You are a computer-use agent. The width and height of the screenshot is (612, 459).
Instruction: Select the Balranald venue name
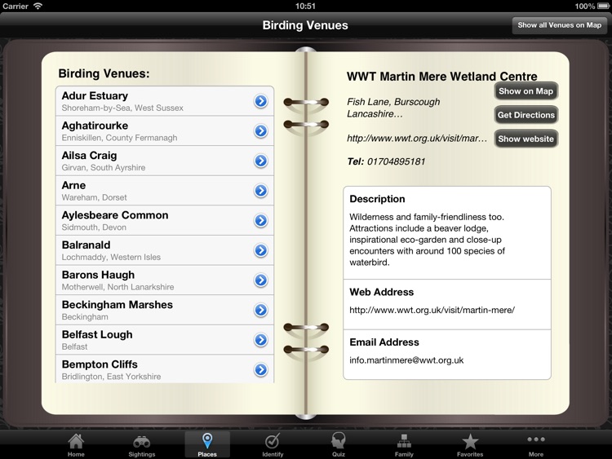(x=86, y=245)
